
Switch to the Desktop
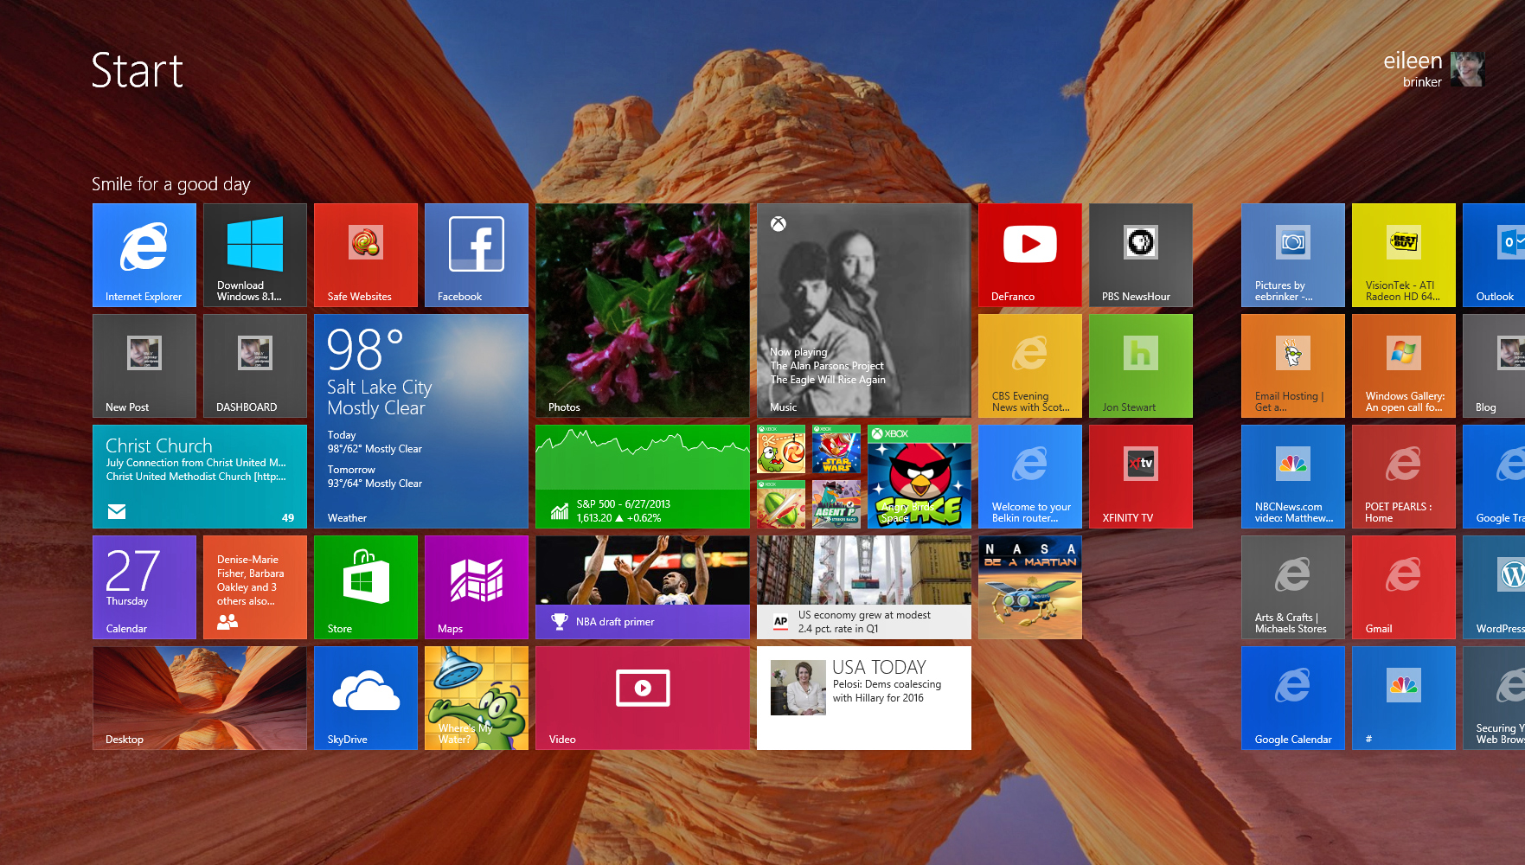(199, 697)
